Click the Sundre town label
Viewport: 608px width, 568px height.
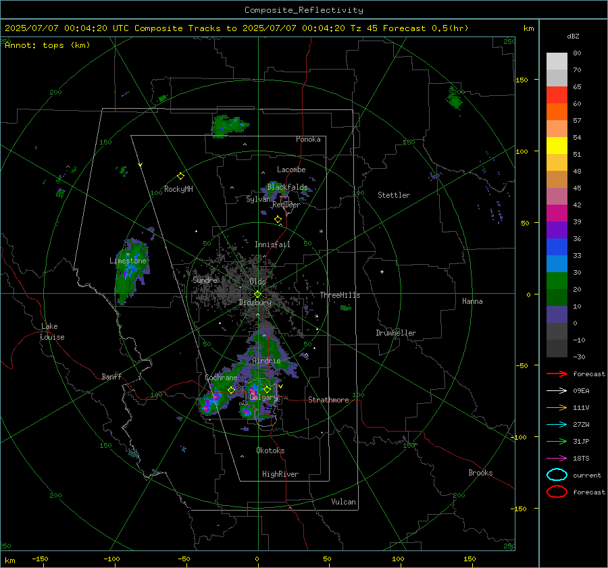(x=205, y=280)
